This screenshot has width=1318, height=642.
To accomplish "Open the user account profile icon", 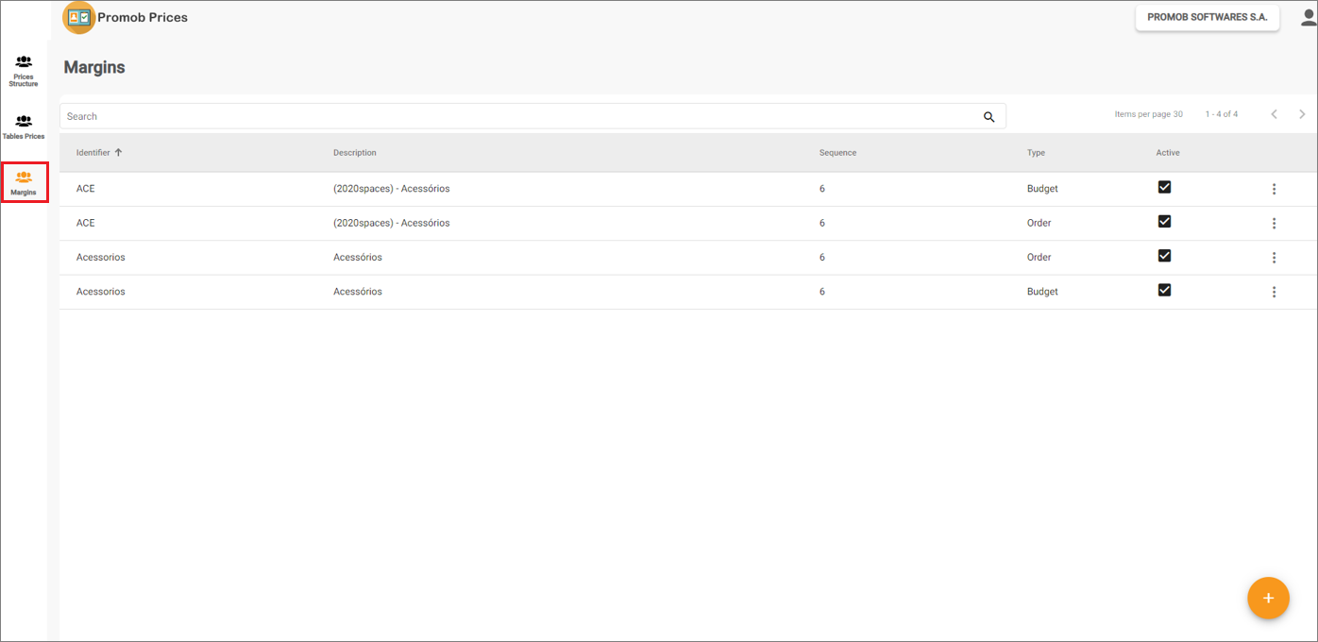I will click(1309, 17).
